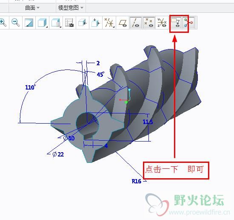
Task: Select the 45° angle dimension
Action: 101,74
